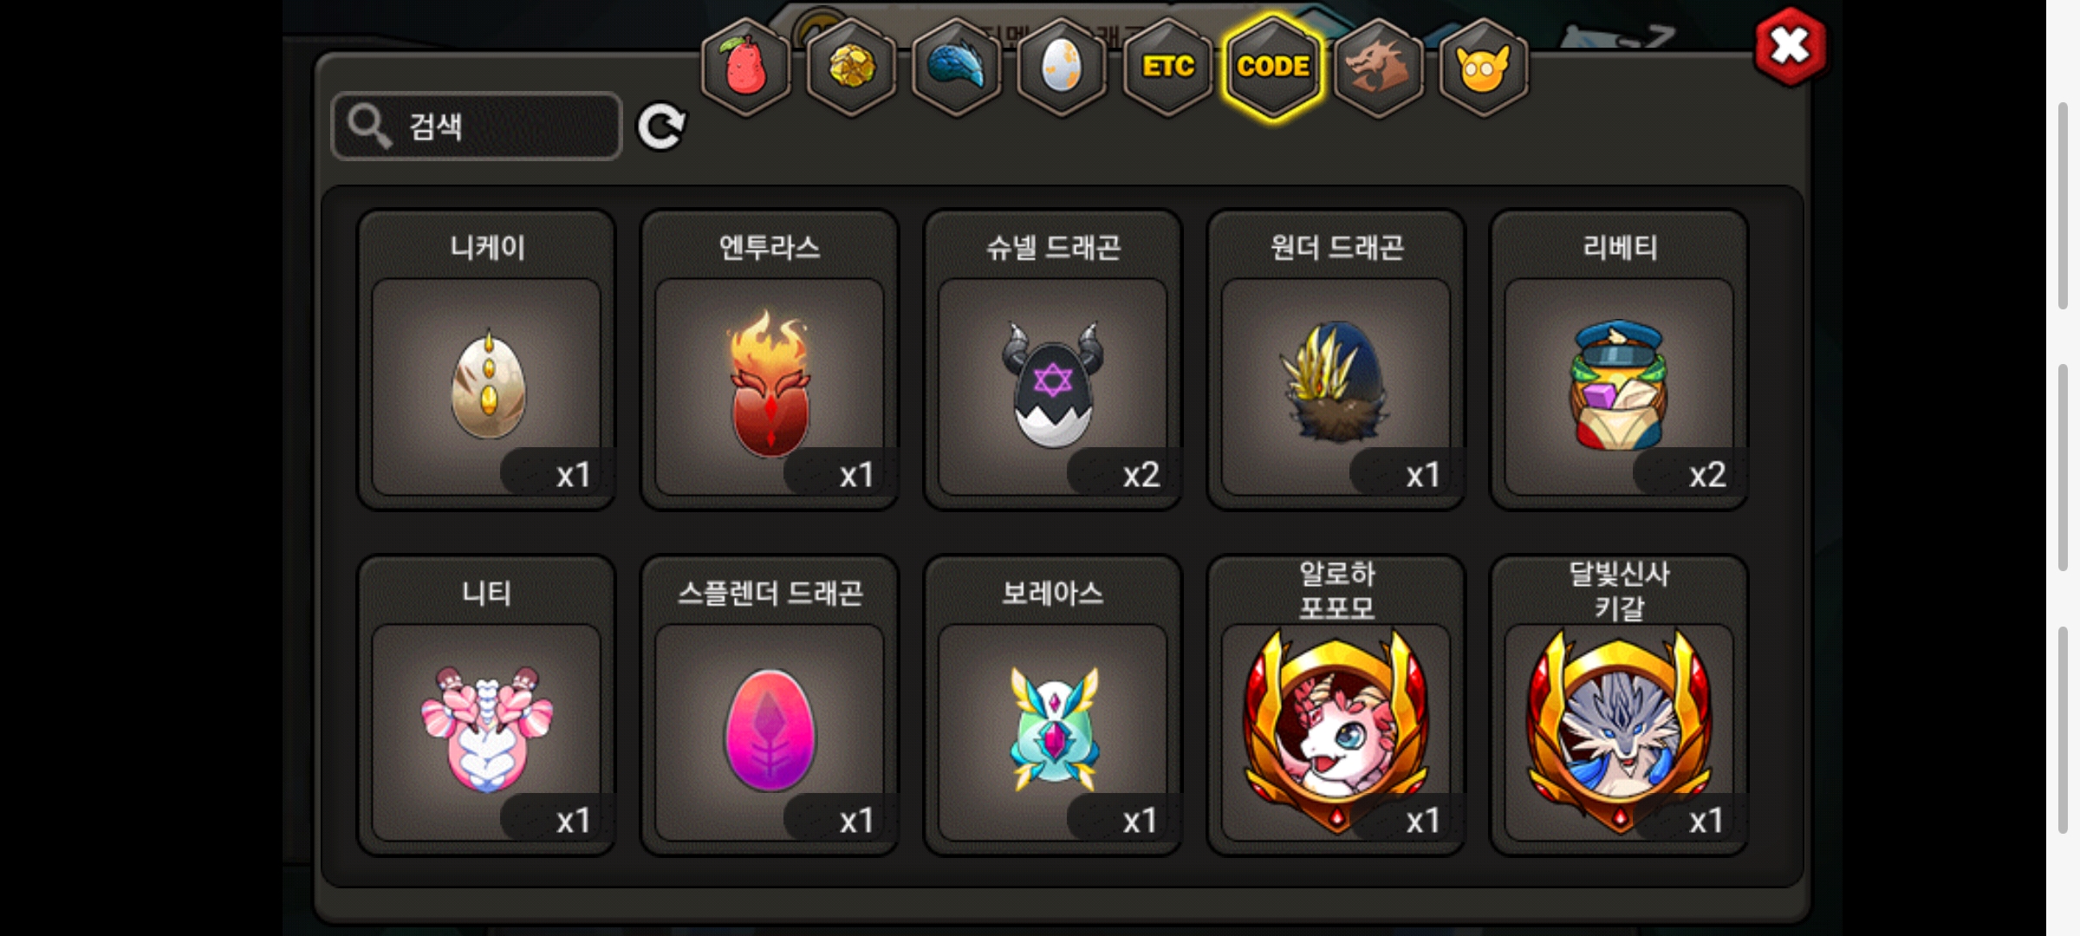Open the ETC tab
This screenshot has height=936, width=2080.
point(1167,67)
